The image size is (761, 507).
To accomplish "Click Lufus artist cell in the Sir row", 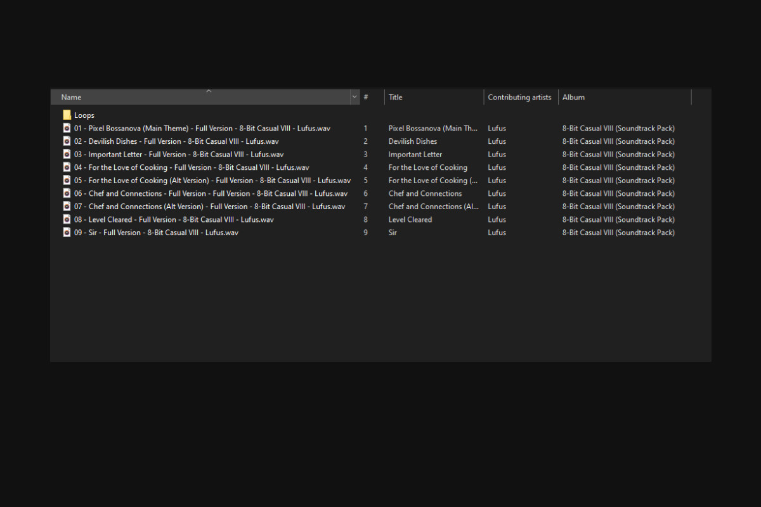I will pyautogui.click(x=497, y=233).
